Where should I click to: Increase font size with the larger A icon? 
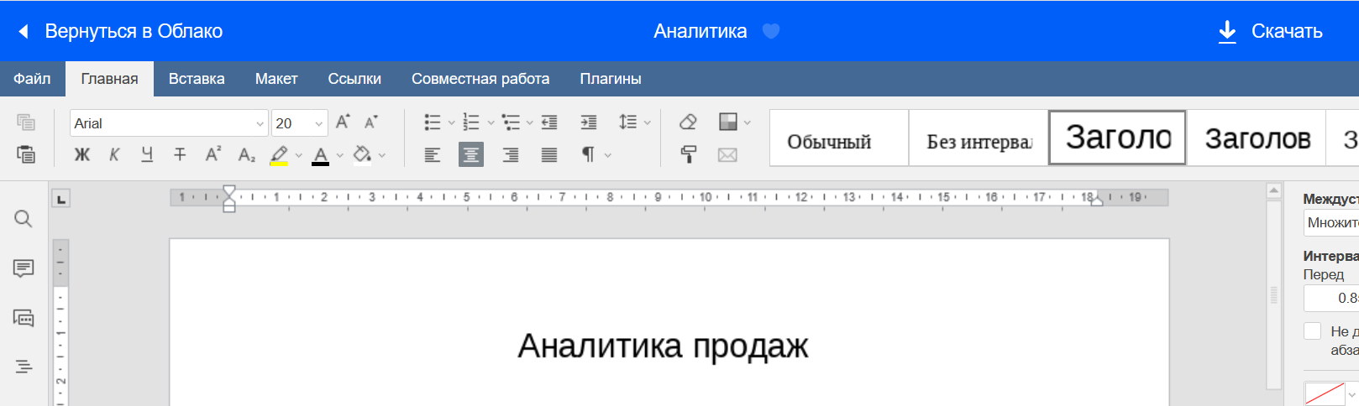point(343,122)
